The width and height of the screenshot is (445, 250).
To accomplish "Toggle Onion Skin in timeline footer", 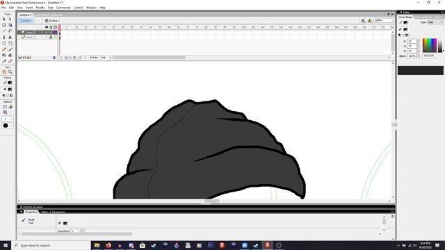I will coord(66,58).
